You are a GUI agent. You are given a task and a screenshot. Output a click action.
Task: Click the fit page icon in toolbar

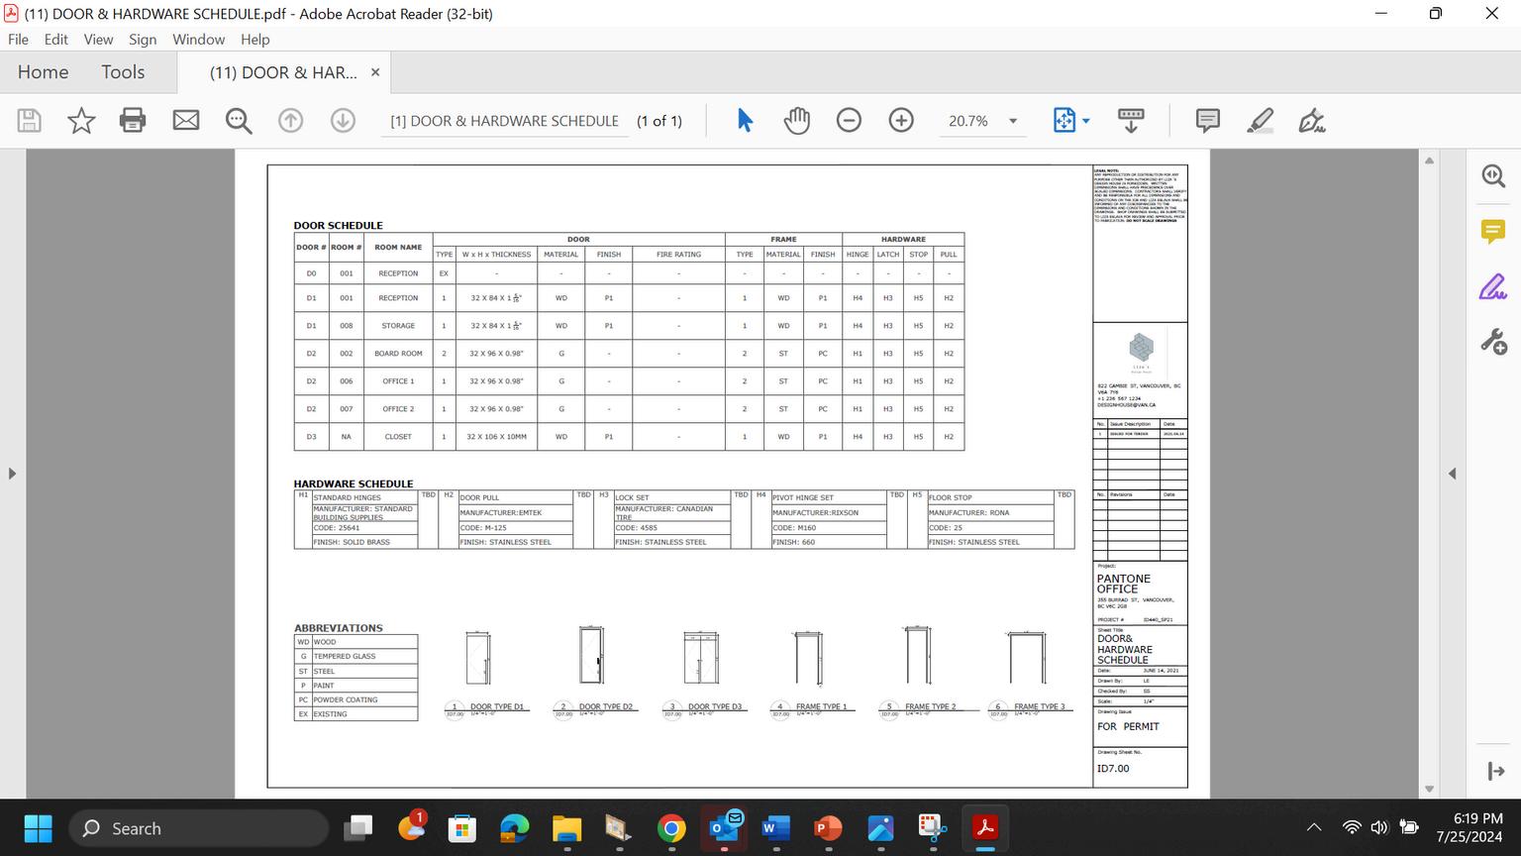pyautogui.click(x=1065, y=121)
